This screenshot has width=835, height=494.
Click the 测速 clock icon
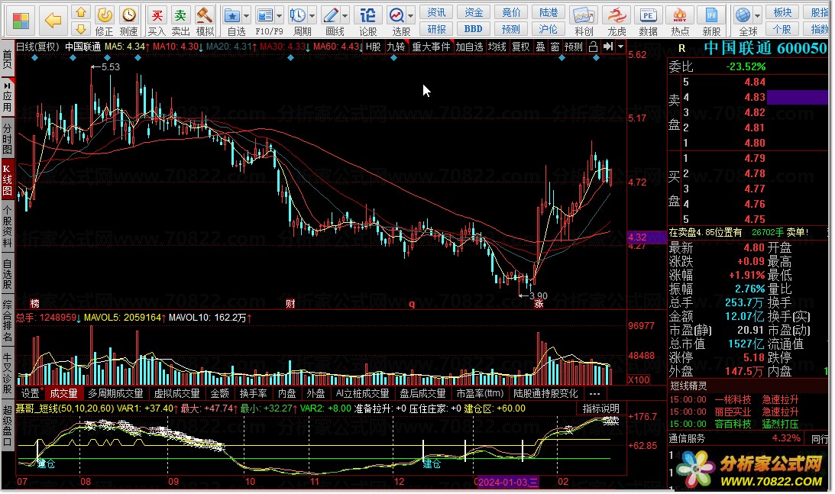(x=129, y=15)
